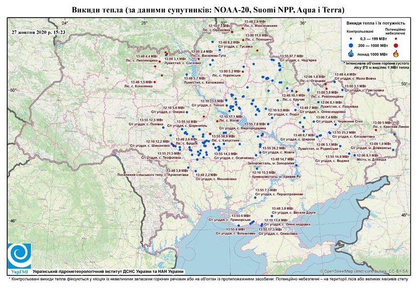Click the large blue circle legend marker
This screenshot has height=288, width=418.
tap(351, 45)
